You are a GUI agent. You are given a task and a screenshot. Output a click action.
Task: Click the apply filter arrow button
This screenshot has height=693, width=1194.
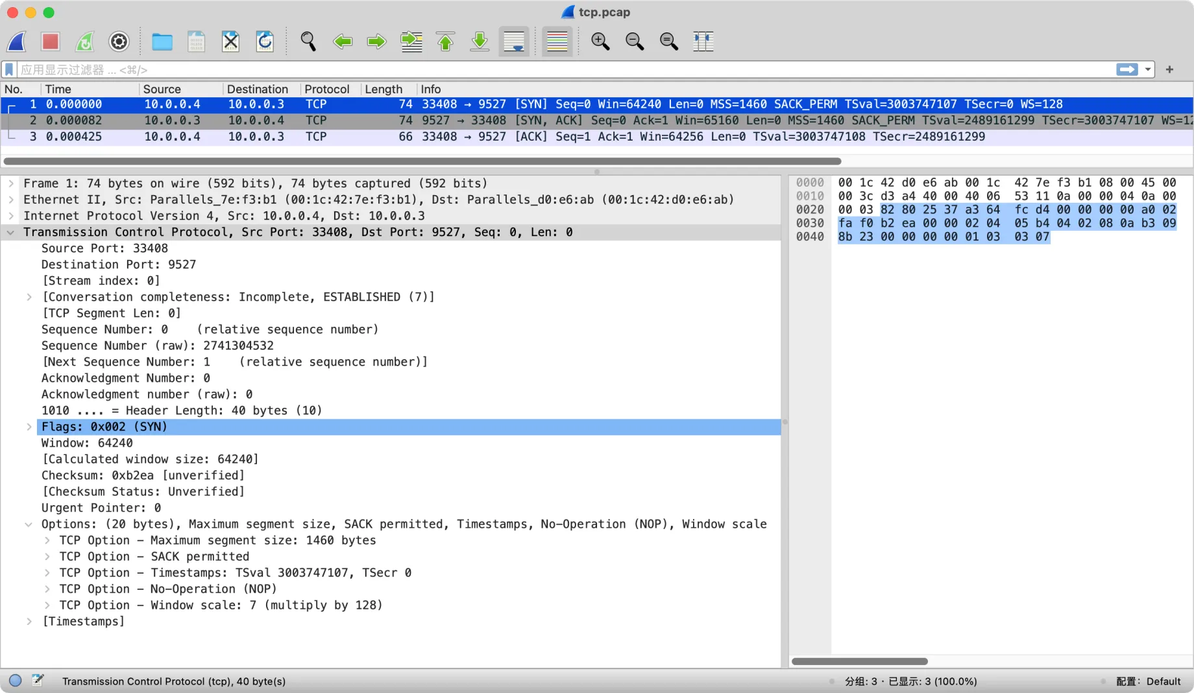click(x=1127, y=69)
